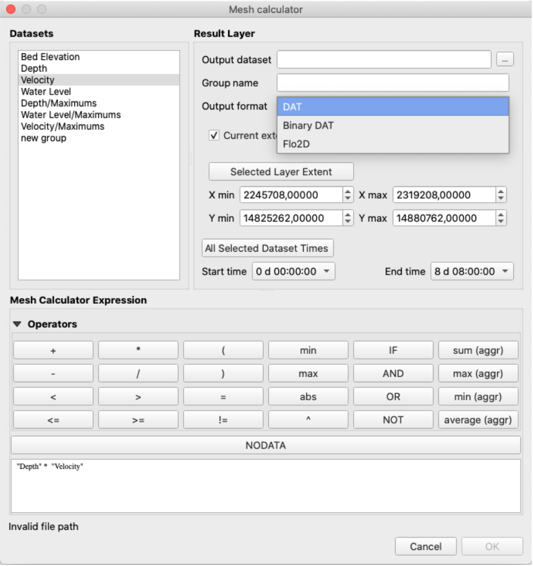Select Bed Elevation dataset

pos(50,57)
